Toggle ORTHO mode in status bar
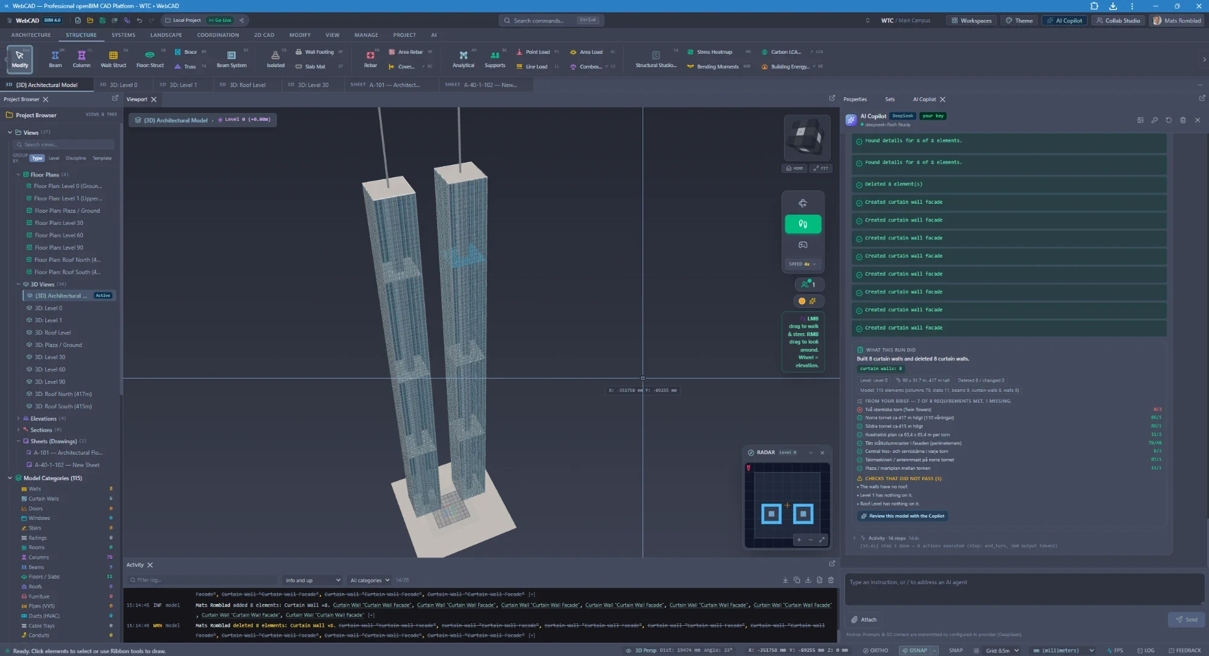Viewport: 1209px width, 656px height. click(x=875, y=651)
